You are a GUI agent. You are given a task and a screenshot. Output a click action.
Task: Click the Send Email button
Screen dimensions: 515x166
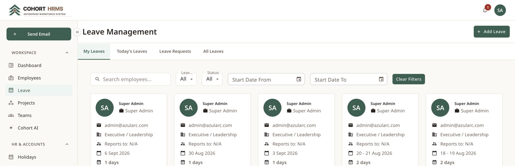click(x=39, y=34)
